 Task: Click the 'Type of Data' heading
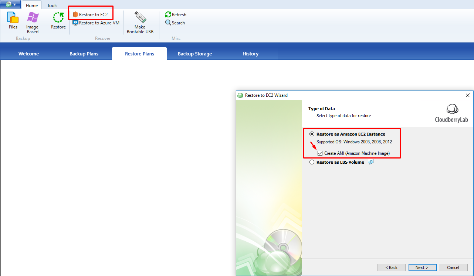(x=322, y=109)
